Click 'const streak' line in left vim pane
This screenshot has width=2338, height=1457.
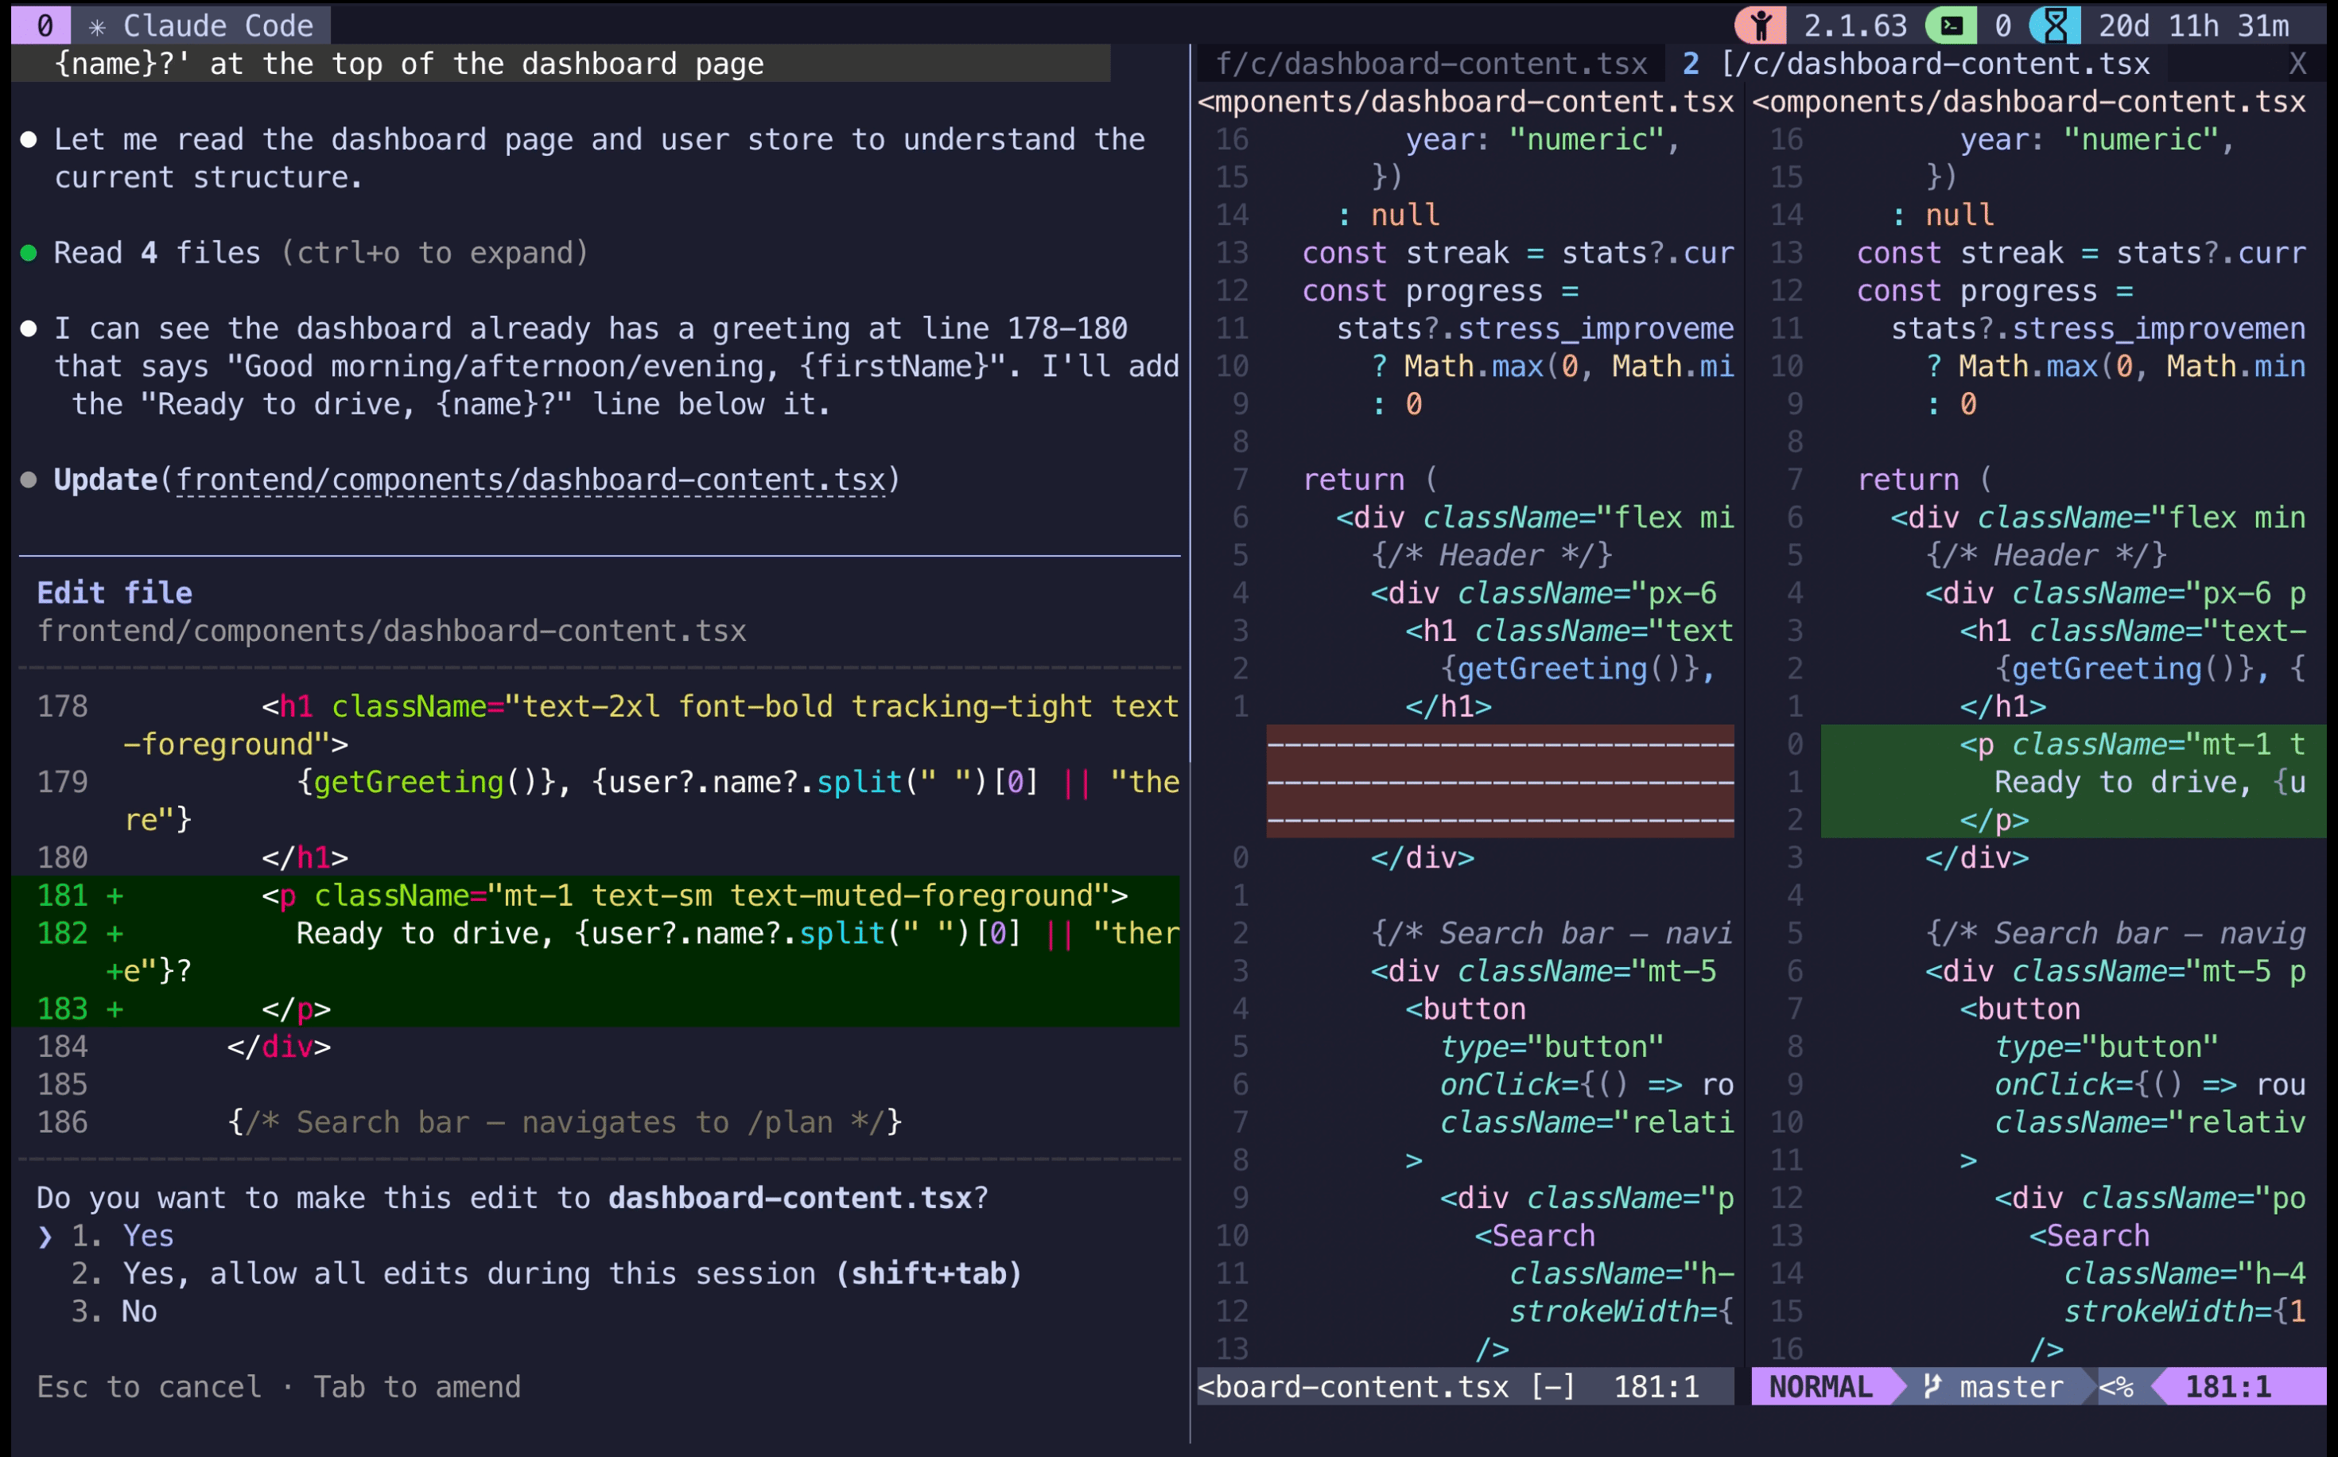pyautogui.click(x=1517, y=252)
